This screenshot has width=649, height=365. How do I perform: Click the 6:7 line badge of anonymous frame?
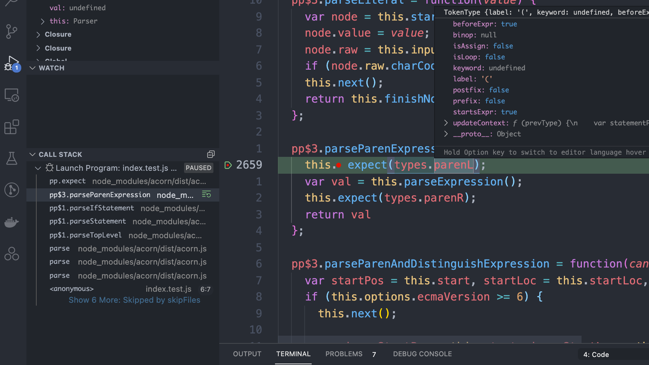[205, 289]
